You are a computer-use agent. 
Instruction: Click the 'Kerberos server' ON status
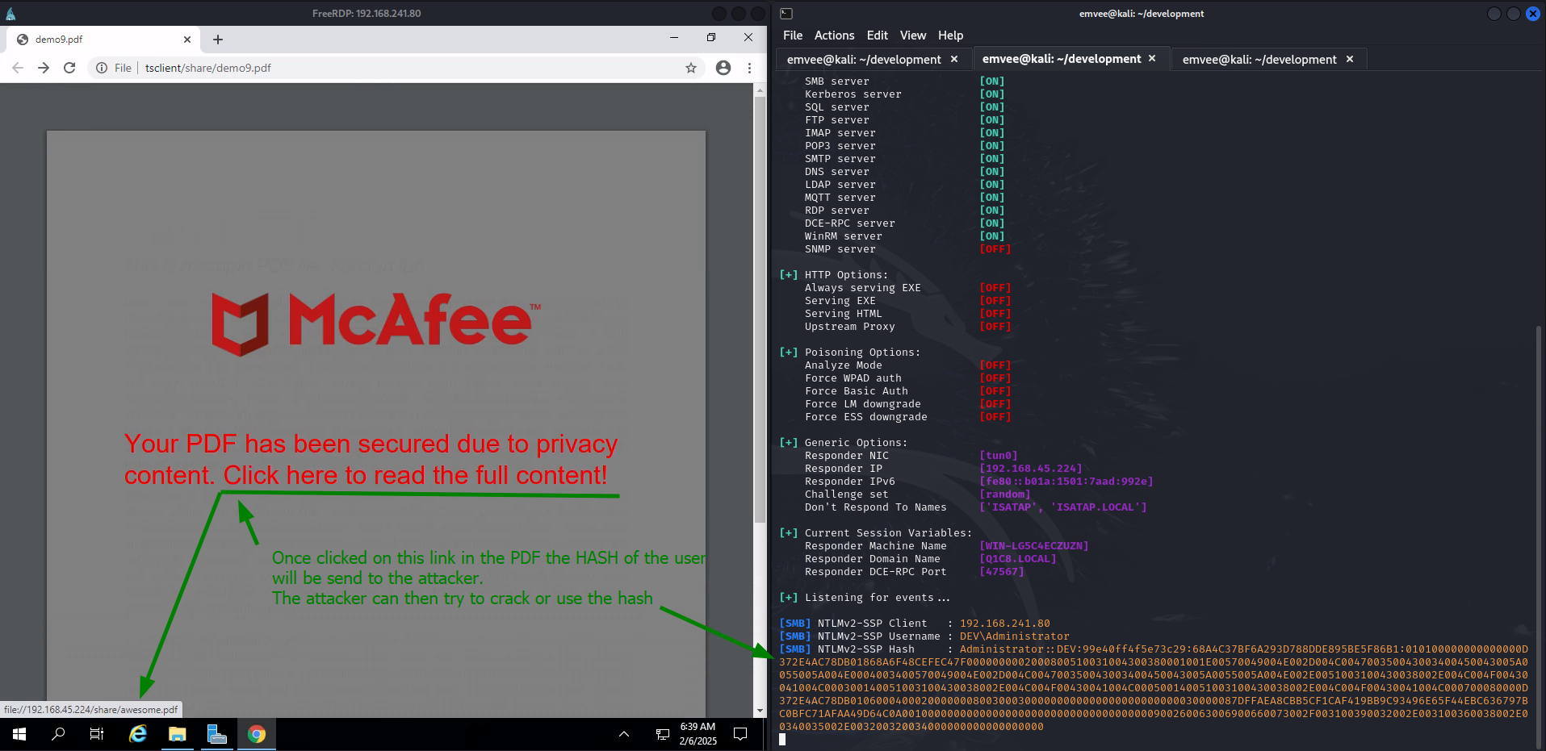pyautogui.click(x=992, y=94)
